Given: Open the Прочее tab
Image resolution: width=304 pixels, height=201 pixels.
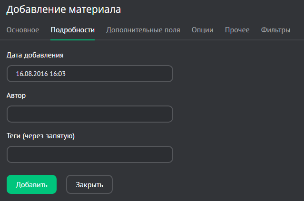Looking at the screenshot, I should pyautogui.click(x=237, y=30).
